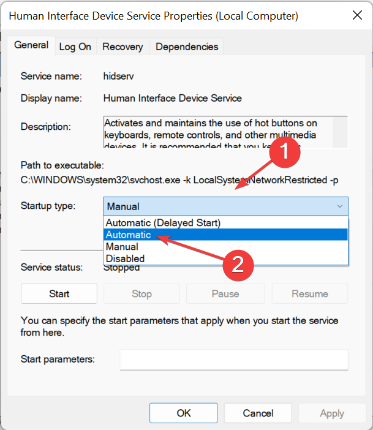Viewport: 373px width, 430px height.
Task: Click the Start service button
Action: coord(59,294)
